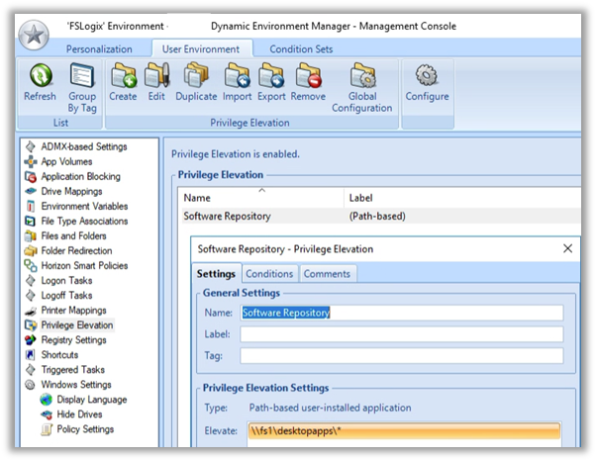Screen dimensions: 597x461
Task: Open the Condition Sets tab
Action: pyautogui.click(x=301, y=48)
